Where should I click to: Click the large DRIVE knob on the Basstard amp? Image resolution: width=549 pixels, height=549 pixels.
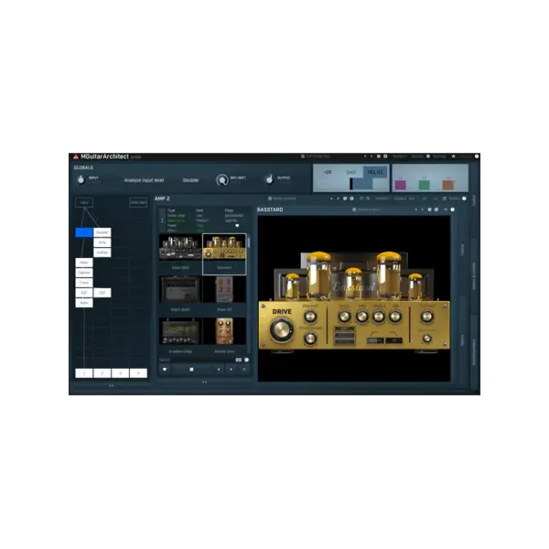[x=282, y=329]
